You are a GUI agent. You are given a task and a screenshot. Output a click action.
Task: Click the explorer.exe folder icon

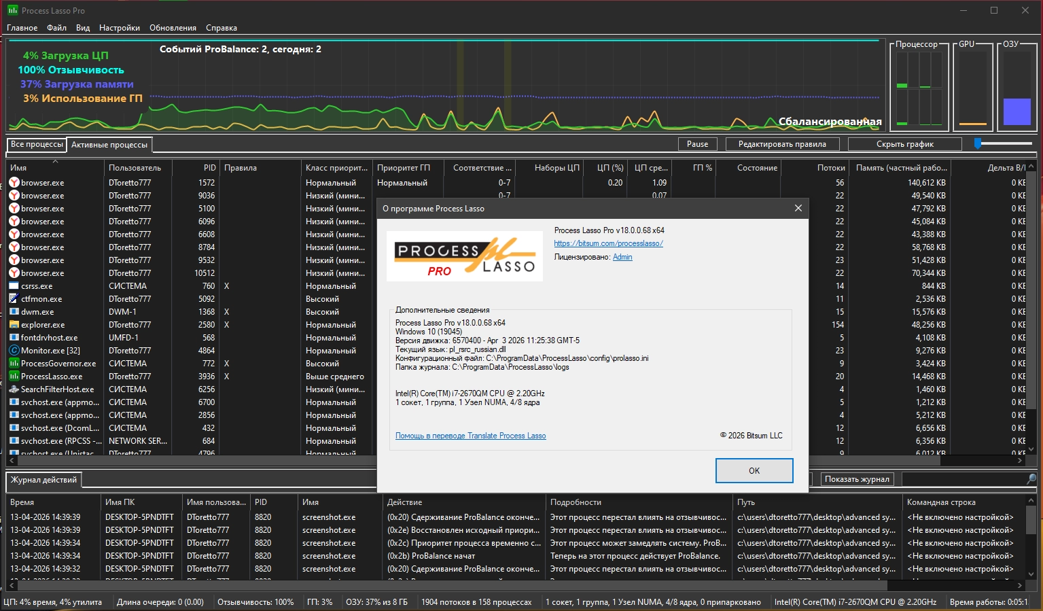point(14,325)
